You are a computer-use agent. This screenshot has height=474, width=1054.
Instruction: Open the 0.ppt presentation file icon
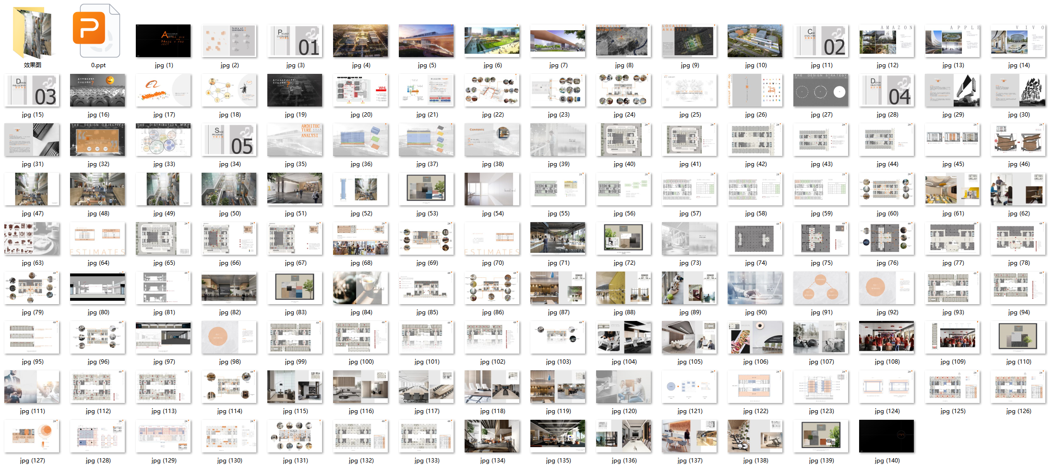pyautogui.click(x=98, y=32)
